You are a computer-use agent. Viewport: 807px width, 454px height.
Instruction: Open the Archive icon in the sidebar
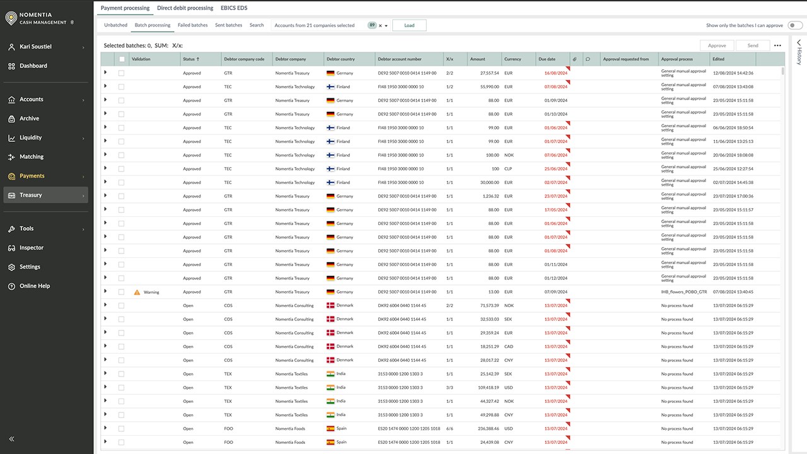[x=11, y=119]
